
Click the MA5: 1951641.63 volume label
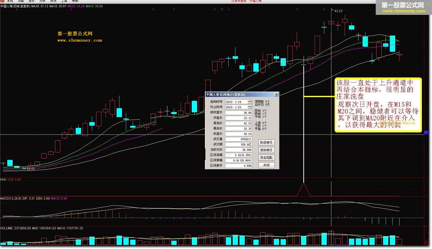pyautogui.click(x=44, y=228)
